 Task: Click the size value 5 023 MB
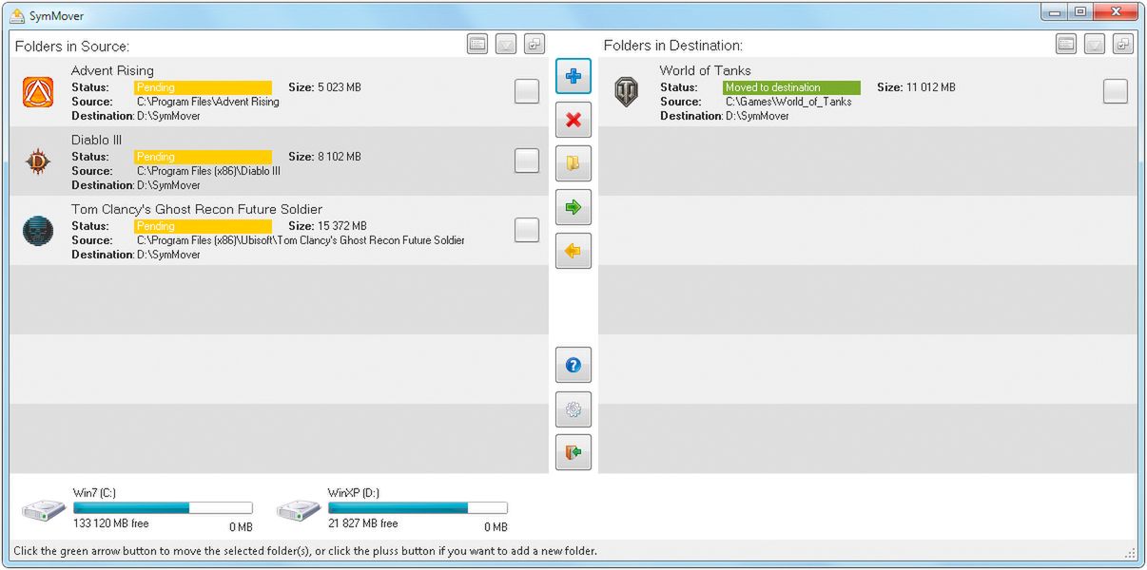(340, 87)
